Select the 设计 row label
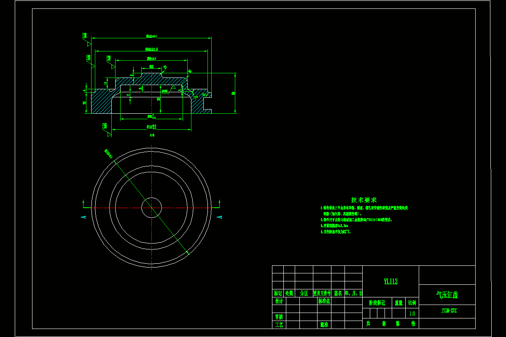 (x=279, y=301)
